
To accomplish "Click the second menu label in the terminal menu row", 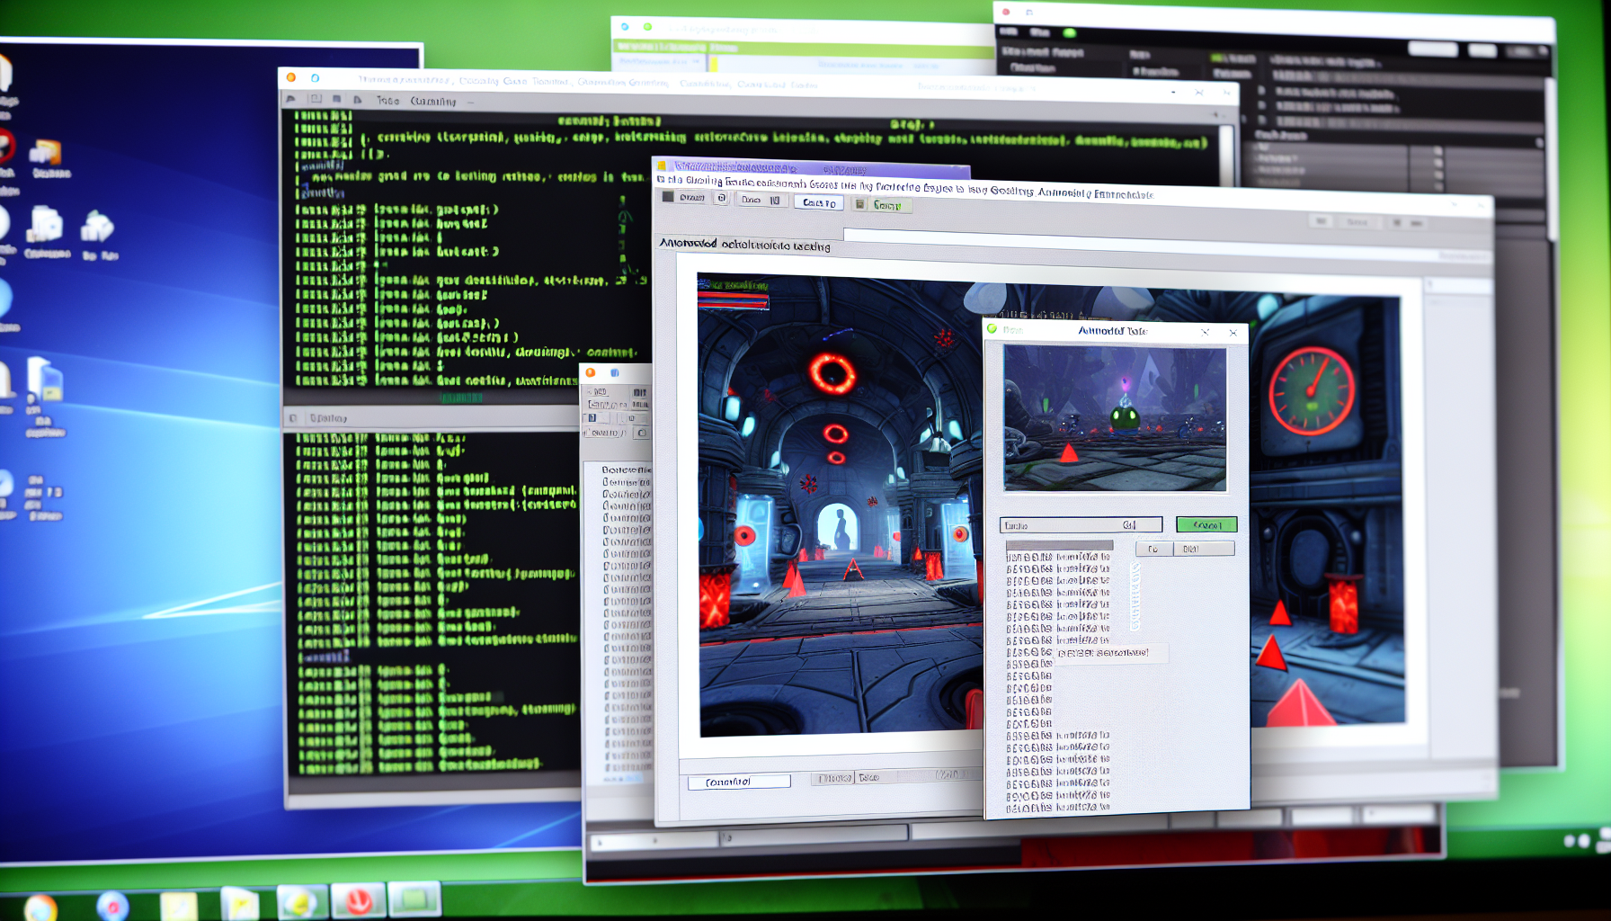I will pyautogui.click(x=432, y=101).
